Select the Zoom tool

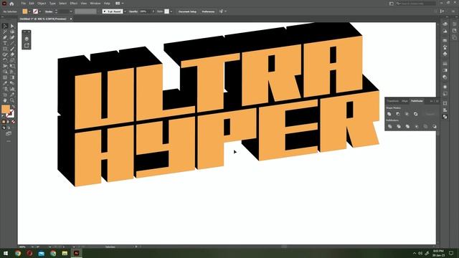click(12, 100)
